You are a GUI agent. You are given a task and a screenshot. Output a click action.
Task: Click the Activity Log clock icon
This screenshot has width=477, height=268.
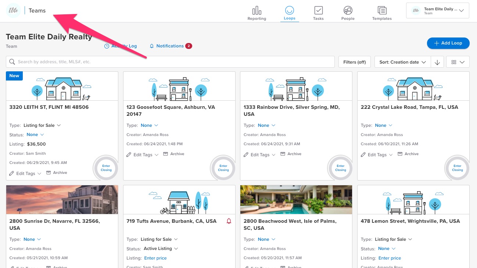pos(107,46)
